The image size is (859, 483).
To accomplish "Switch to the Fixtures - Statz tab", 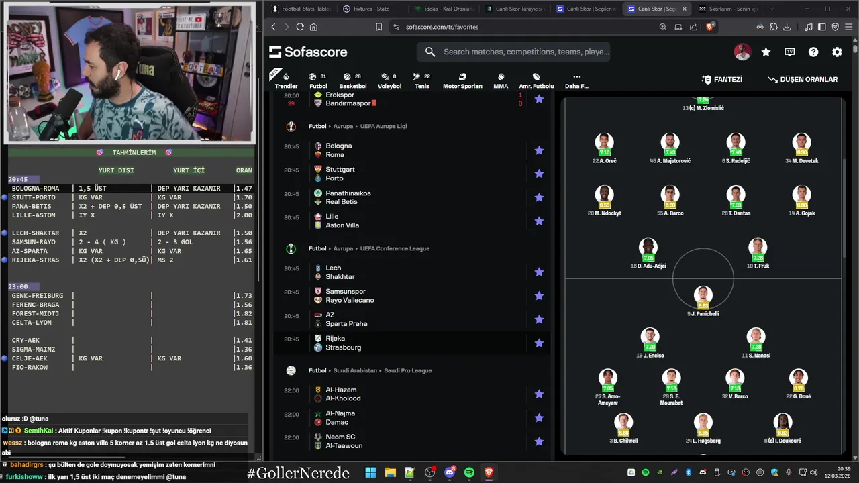I will coord(371,9).
